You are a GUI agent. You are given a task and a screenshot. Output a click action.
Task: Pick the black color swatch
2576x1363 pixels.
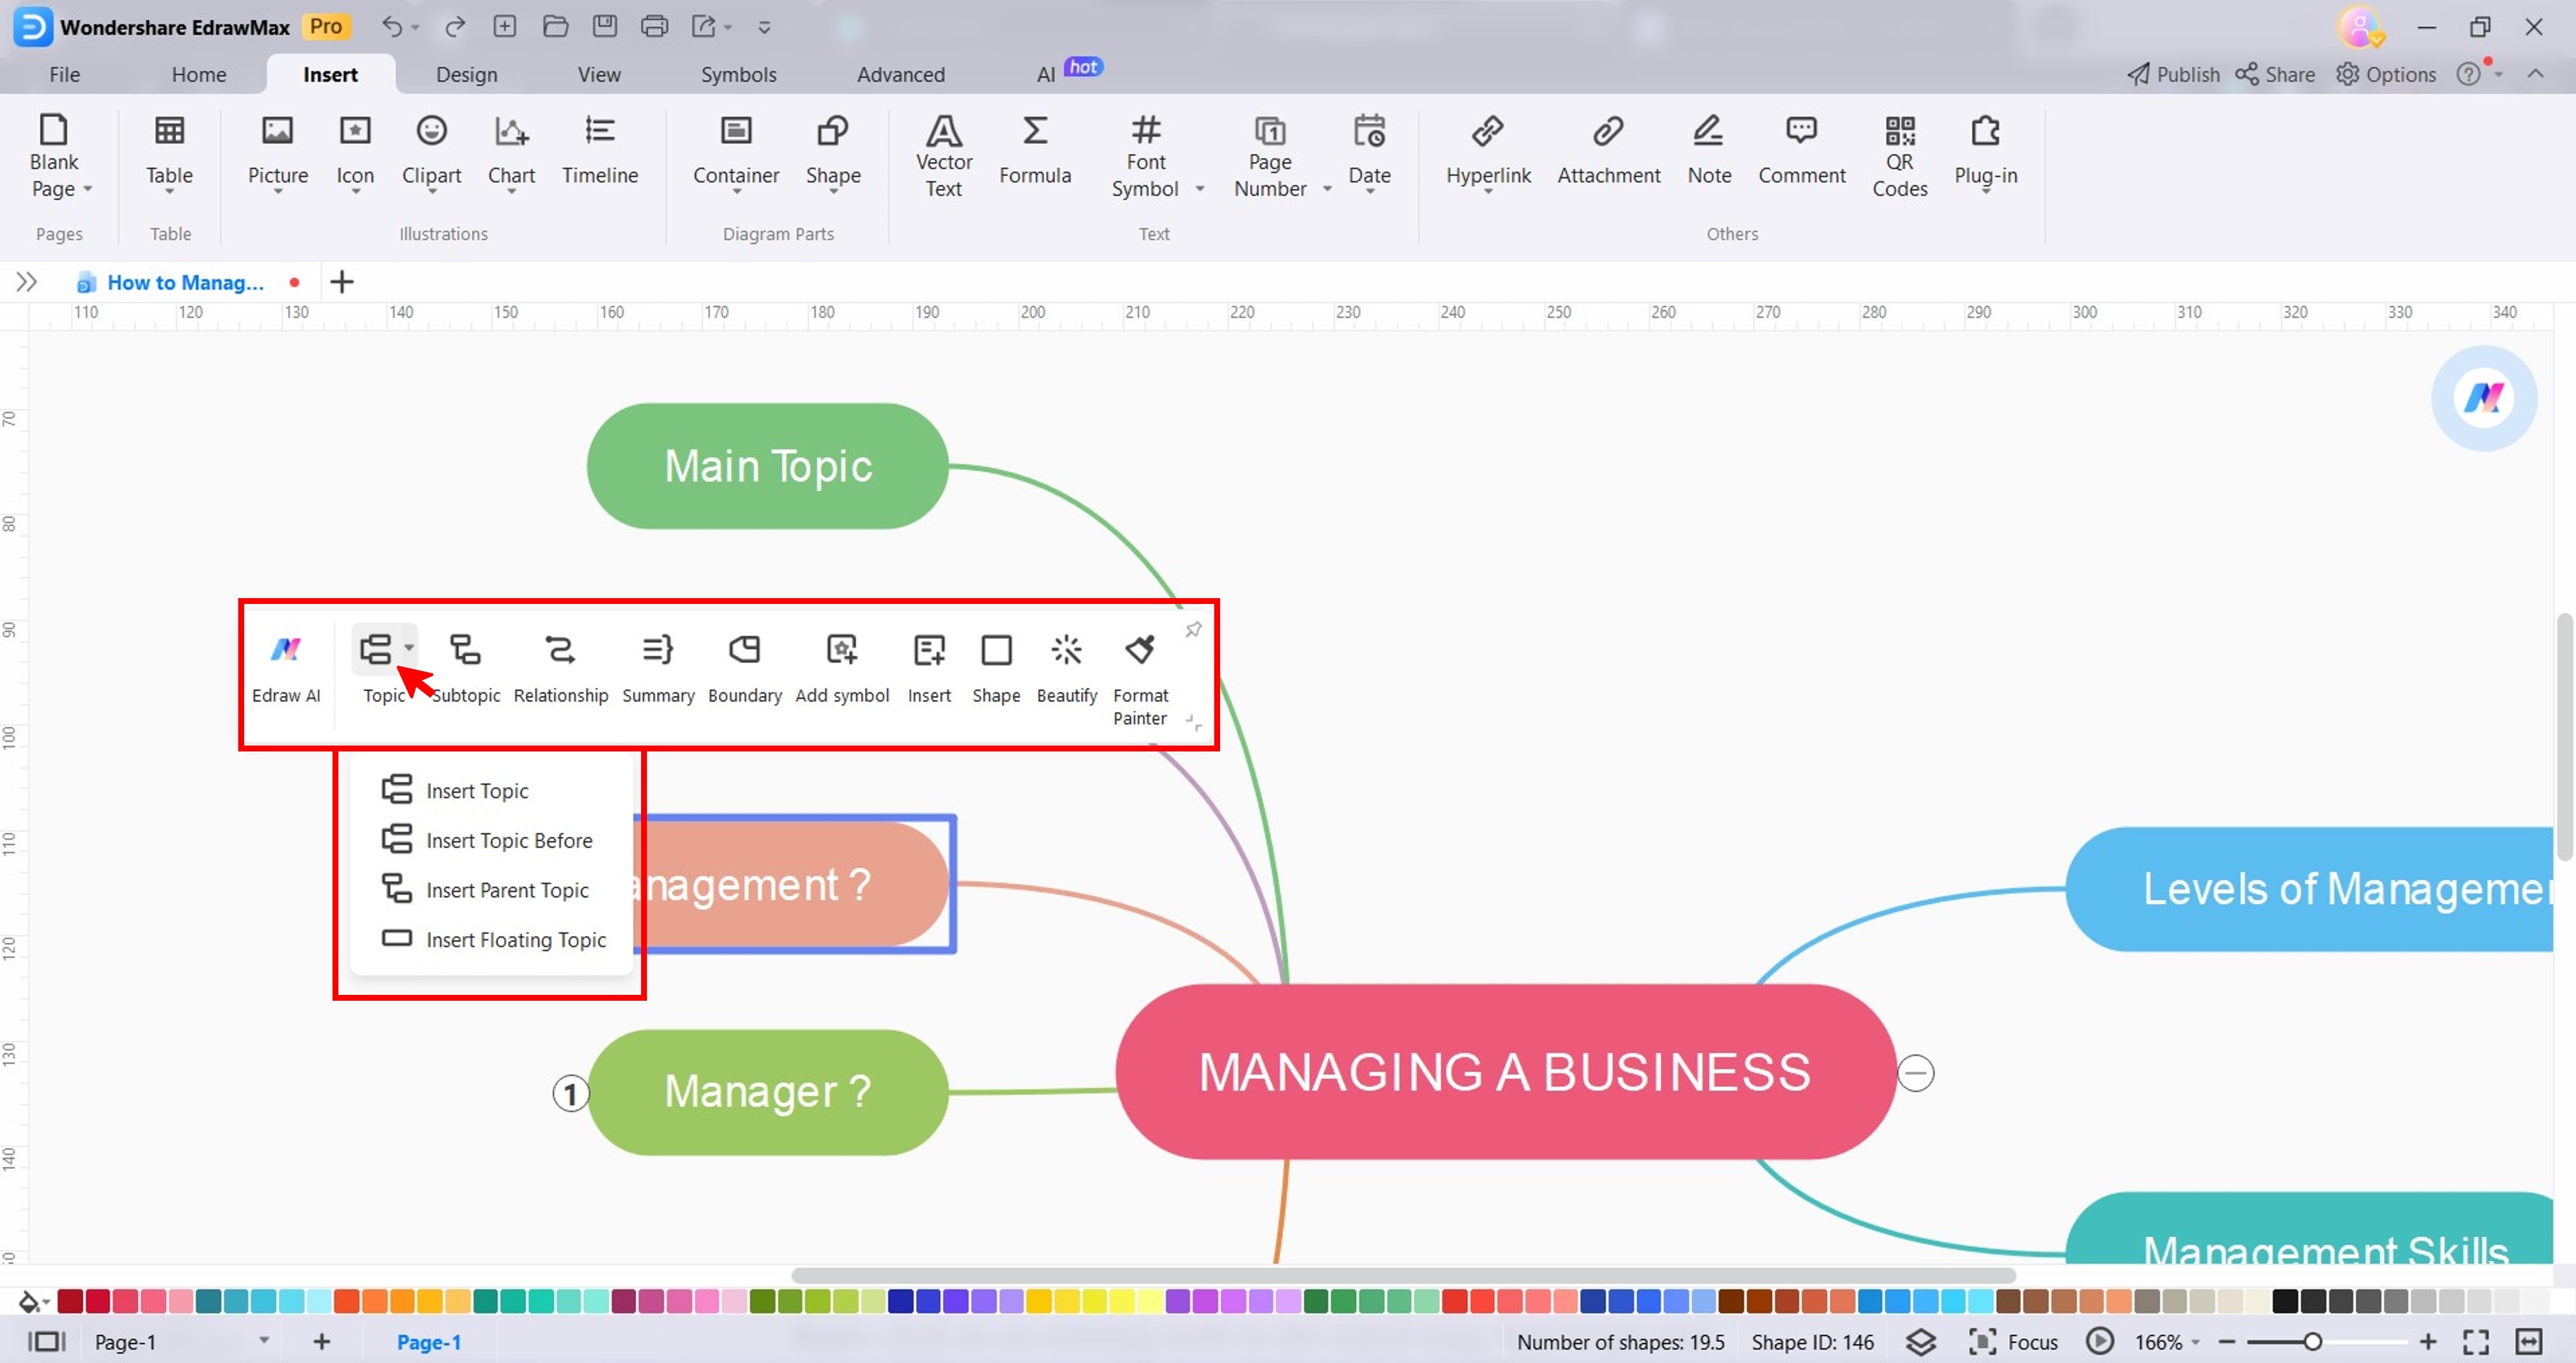2284,1300
